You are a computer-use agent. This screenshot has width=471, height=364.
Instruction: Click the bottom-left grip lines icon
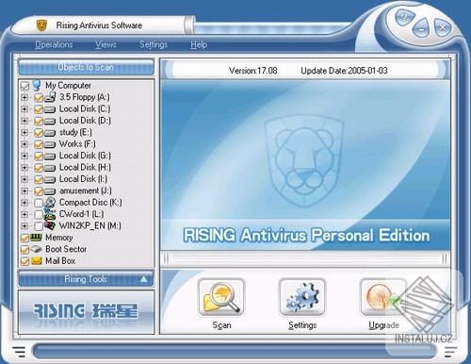pyautogui.click(x=19, y=352)
